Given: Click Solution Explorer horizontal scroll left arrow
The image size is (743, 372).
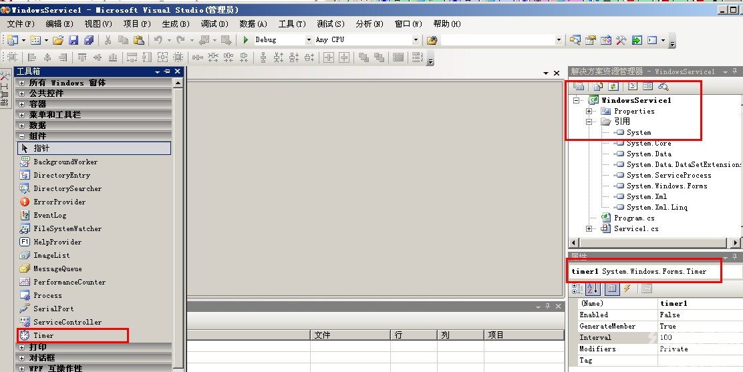Looking at the screenshot, I should coord(574,242).
